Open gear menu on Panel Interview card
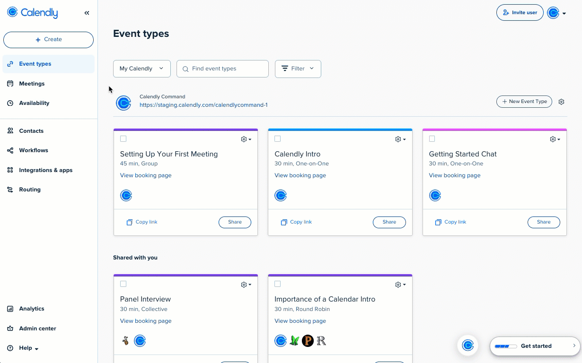Image resolution: width=582 pixels, height=363 pixels. coord(246,285)
